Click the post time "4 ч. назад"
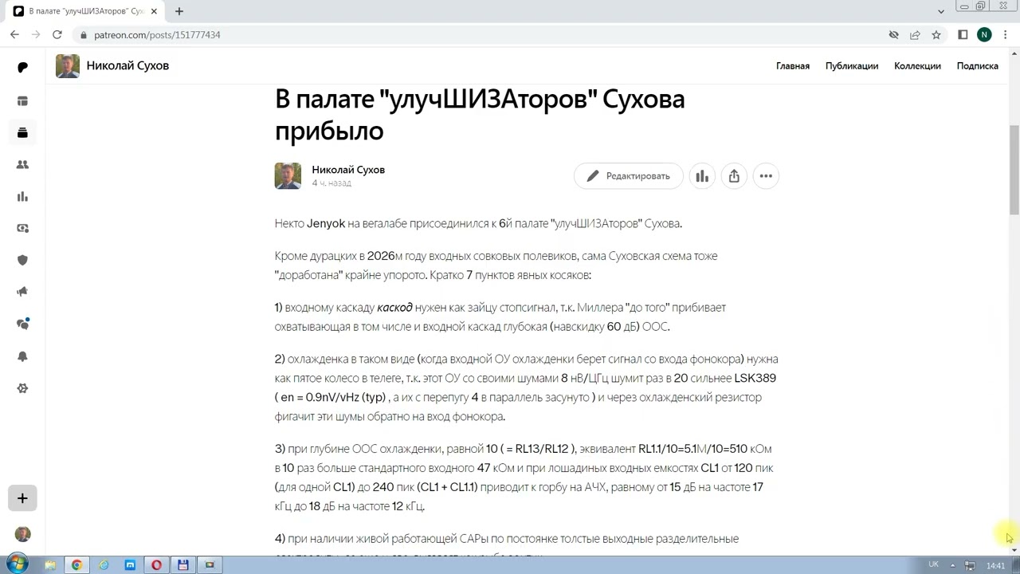Image resolution: width=1020 pixels, height=574 pixels. point(331,183)
